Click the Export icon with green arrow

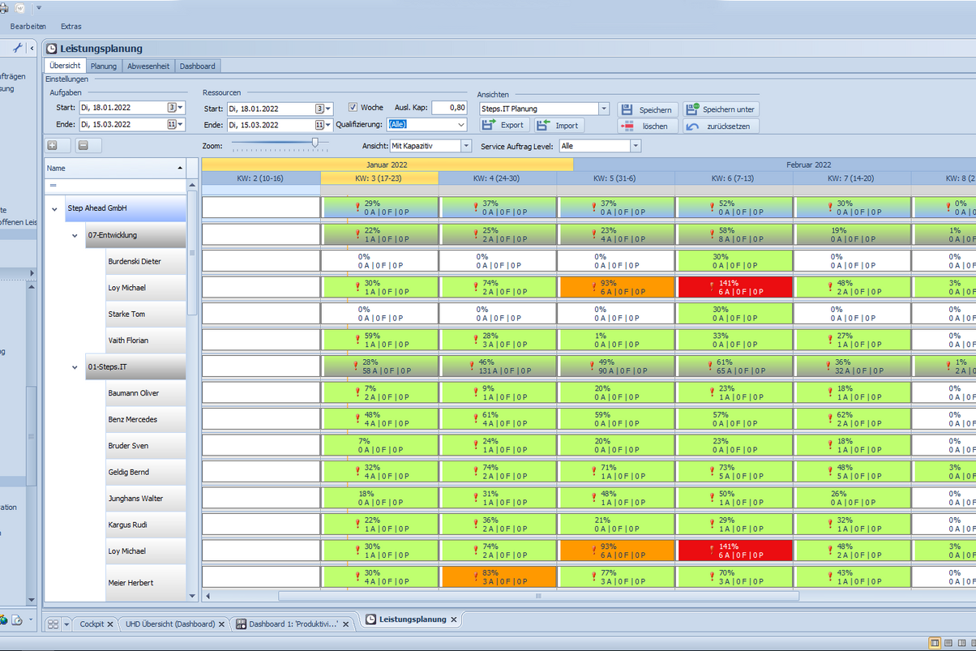[490, 126]
